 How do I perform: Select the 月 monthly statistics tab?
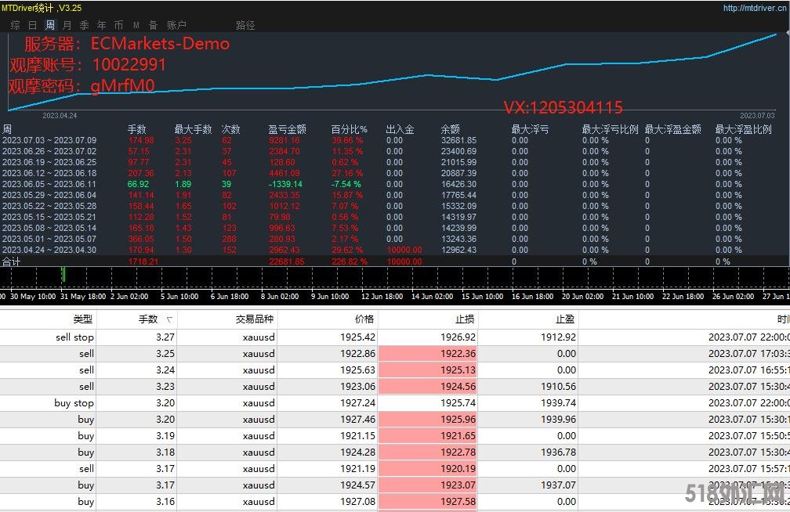(x=67, y=25)
